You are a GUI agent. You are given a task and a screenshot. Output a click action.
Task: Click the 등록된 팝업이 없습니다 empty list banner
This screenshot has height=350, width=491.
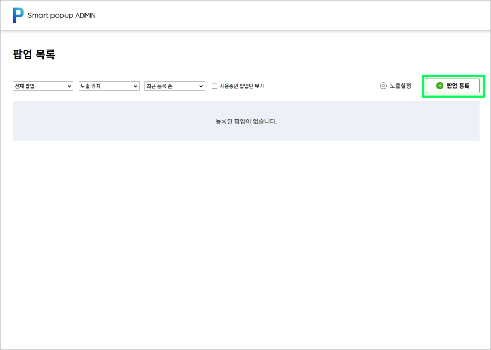pyautogui.click(x=245, y=121)
